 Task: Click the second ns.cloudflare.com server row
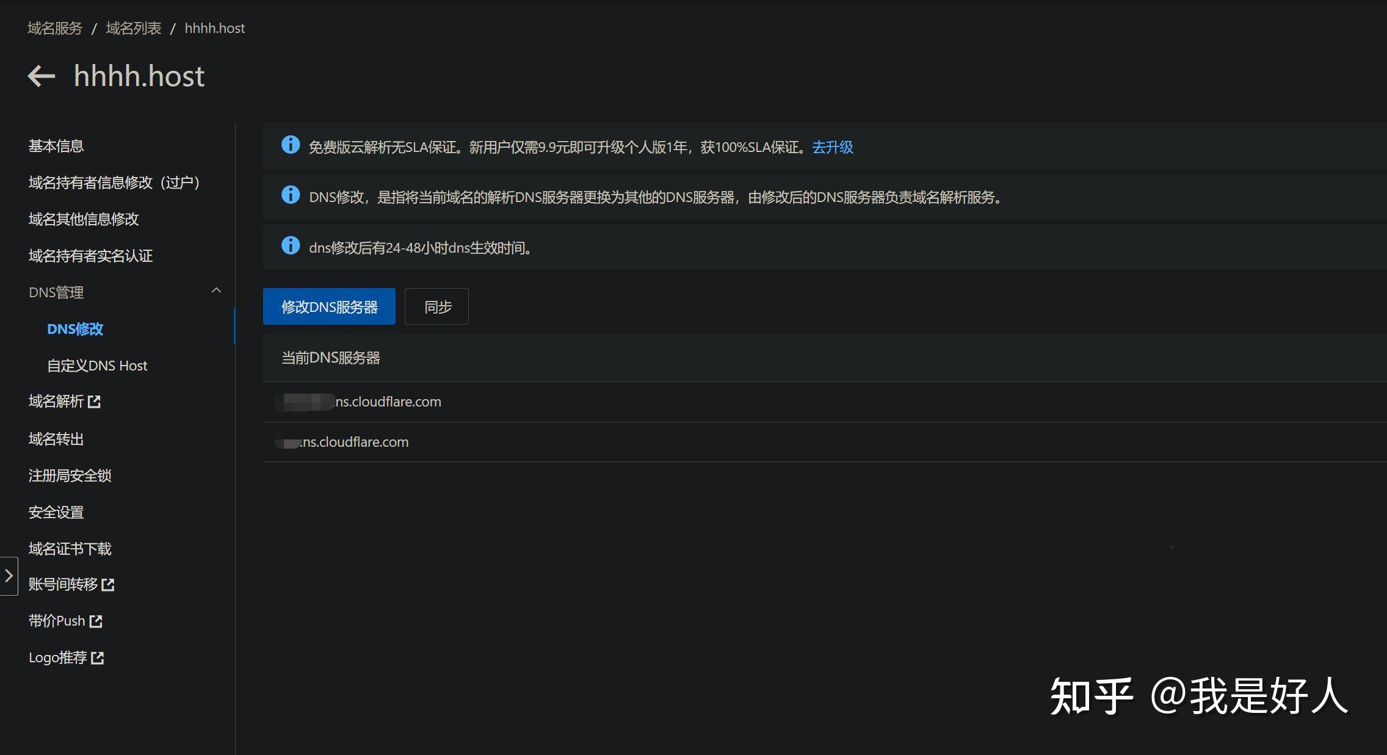tap(825, 442)
